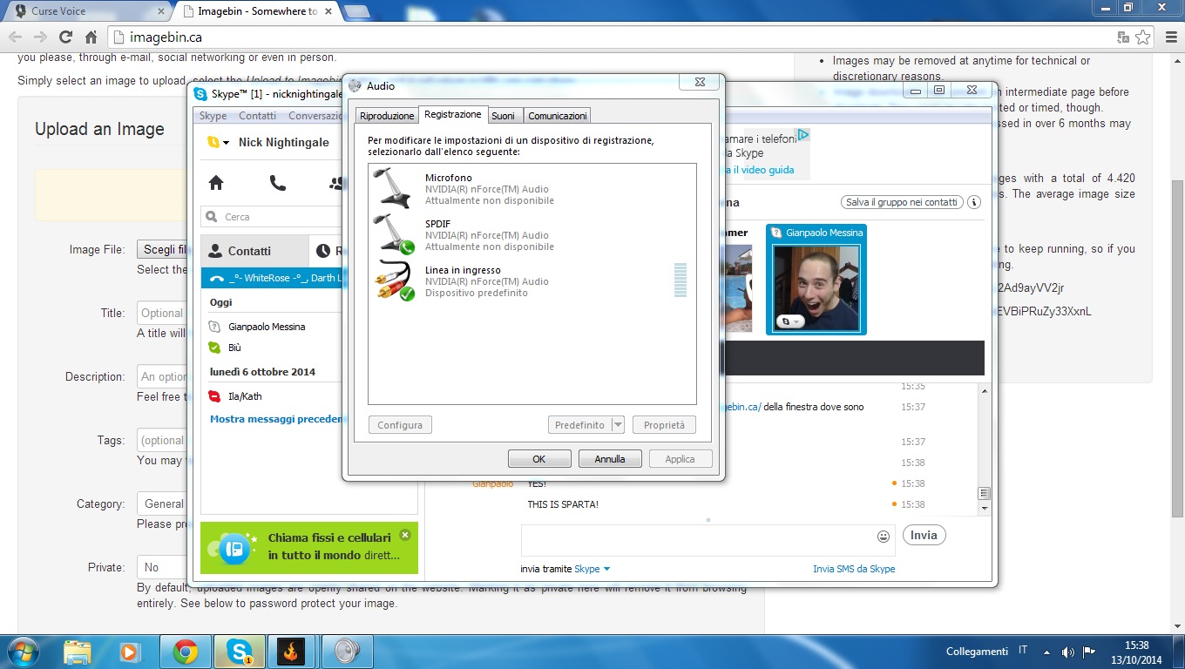
Task: Open Windows Explorer from taskbar
Action: [x=78, y=652]
